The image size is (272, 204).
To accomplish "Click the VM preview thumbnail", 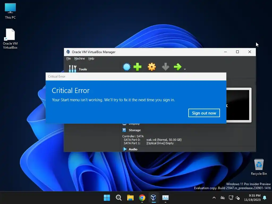I will pos(239,105).
